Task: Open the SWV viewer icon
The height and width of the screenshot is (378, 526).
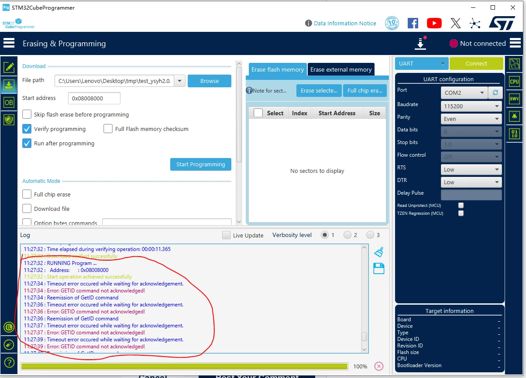Action: click(515, 99)
